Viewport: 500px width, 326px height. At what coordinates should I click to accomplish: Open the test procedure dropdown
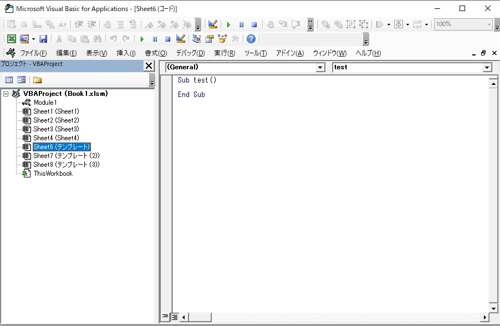(487, 67)
